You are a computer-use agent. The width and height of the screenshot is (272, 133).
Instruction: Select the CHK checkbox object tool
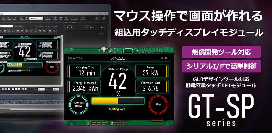point(9,31)
